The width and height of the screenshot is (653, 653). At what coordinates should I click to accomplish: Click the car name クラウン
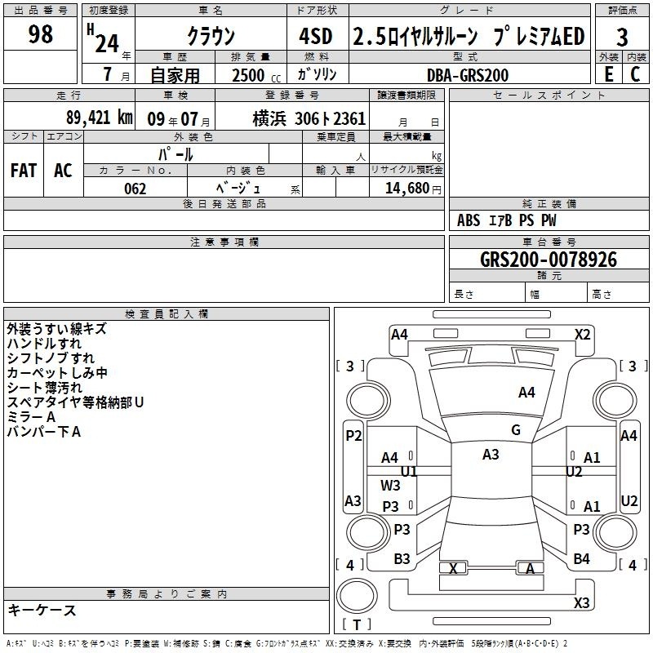click(211, 37)
